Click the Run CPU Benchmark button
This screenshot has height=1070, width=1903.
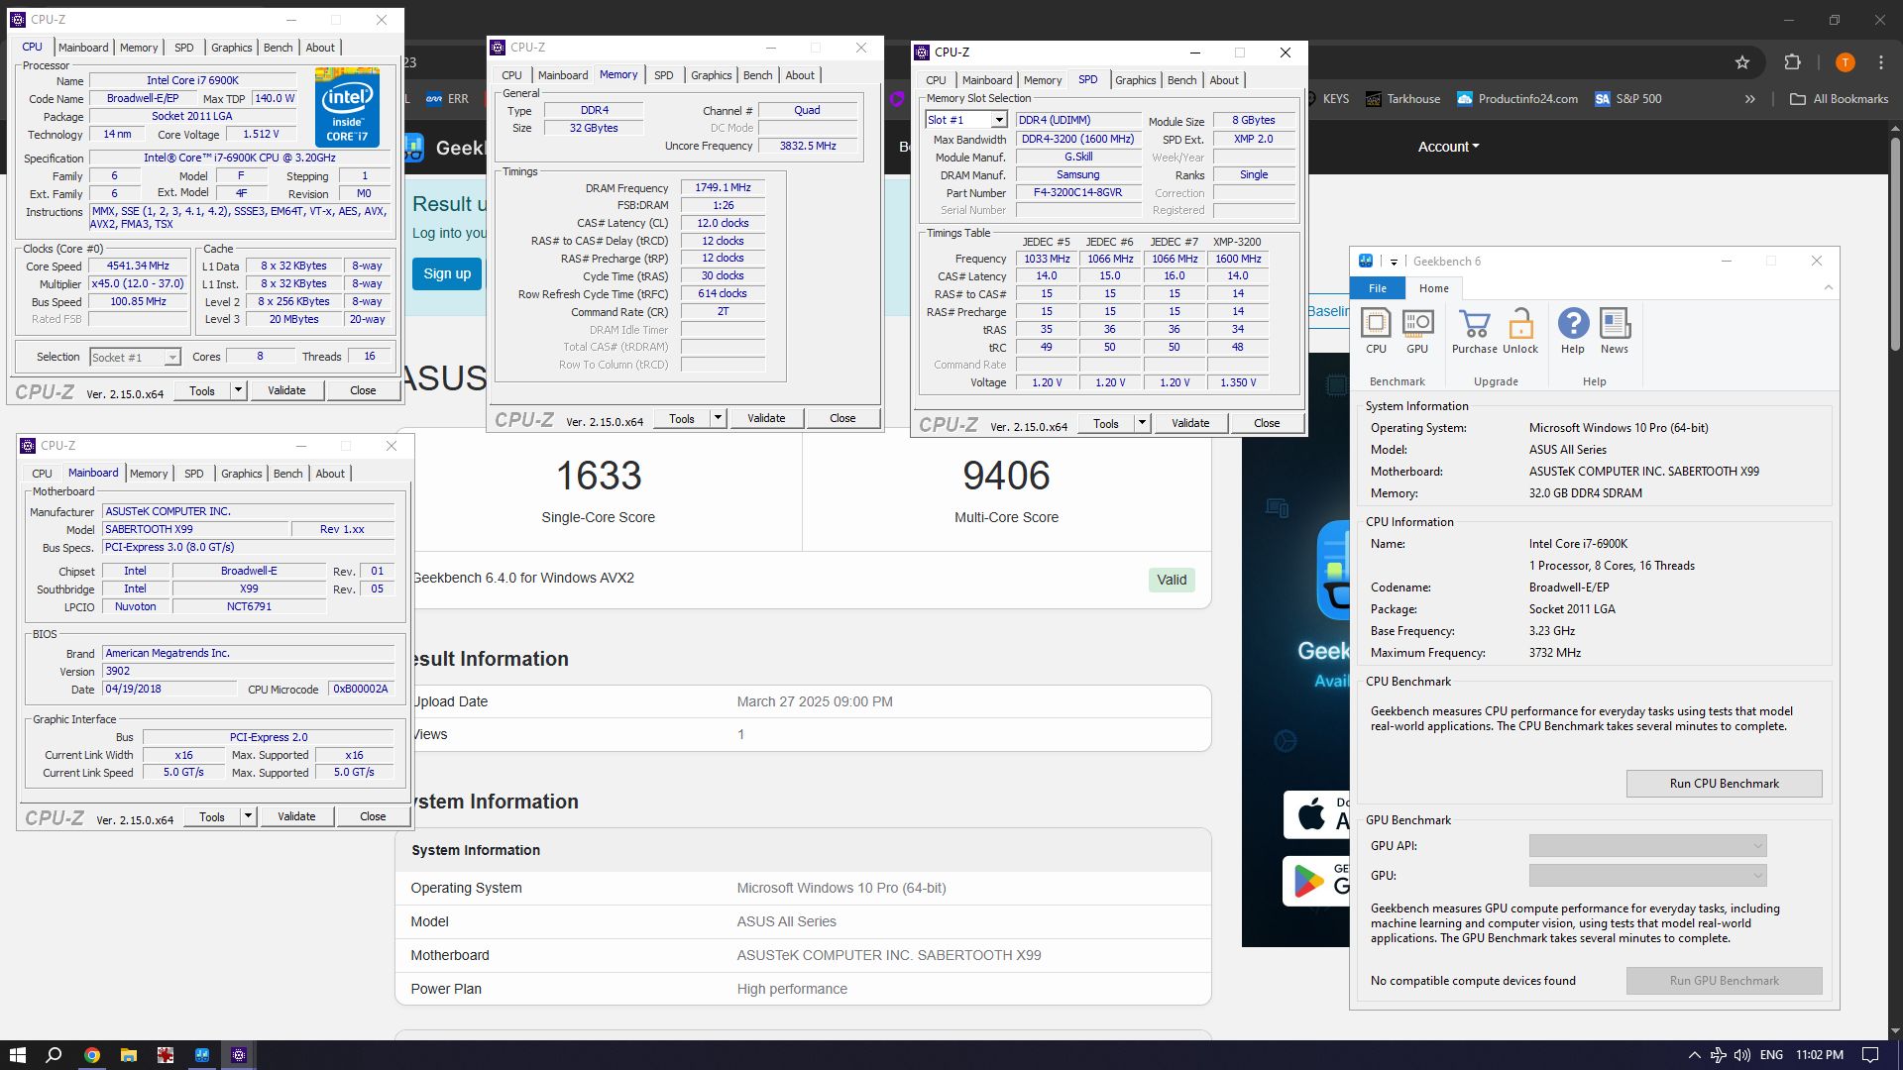1724,784
